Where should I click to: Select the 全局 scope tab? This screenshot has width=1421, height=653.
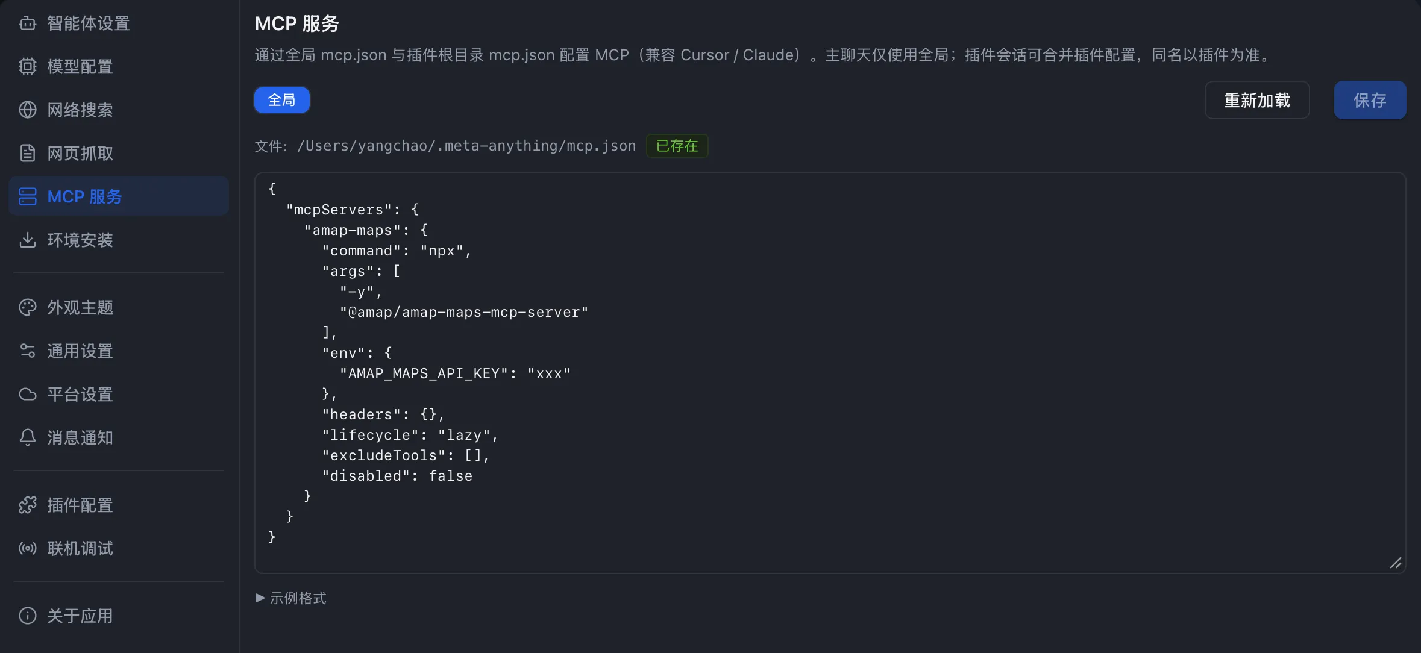point(282,100)
